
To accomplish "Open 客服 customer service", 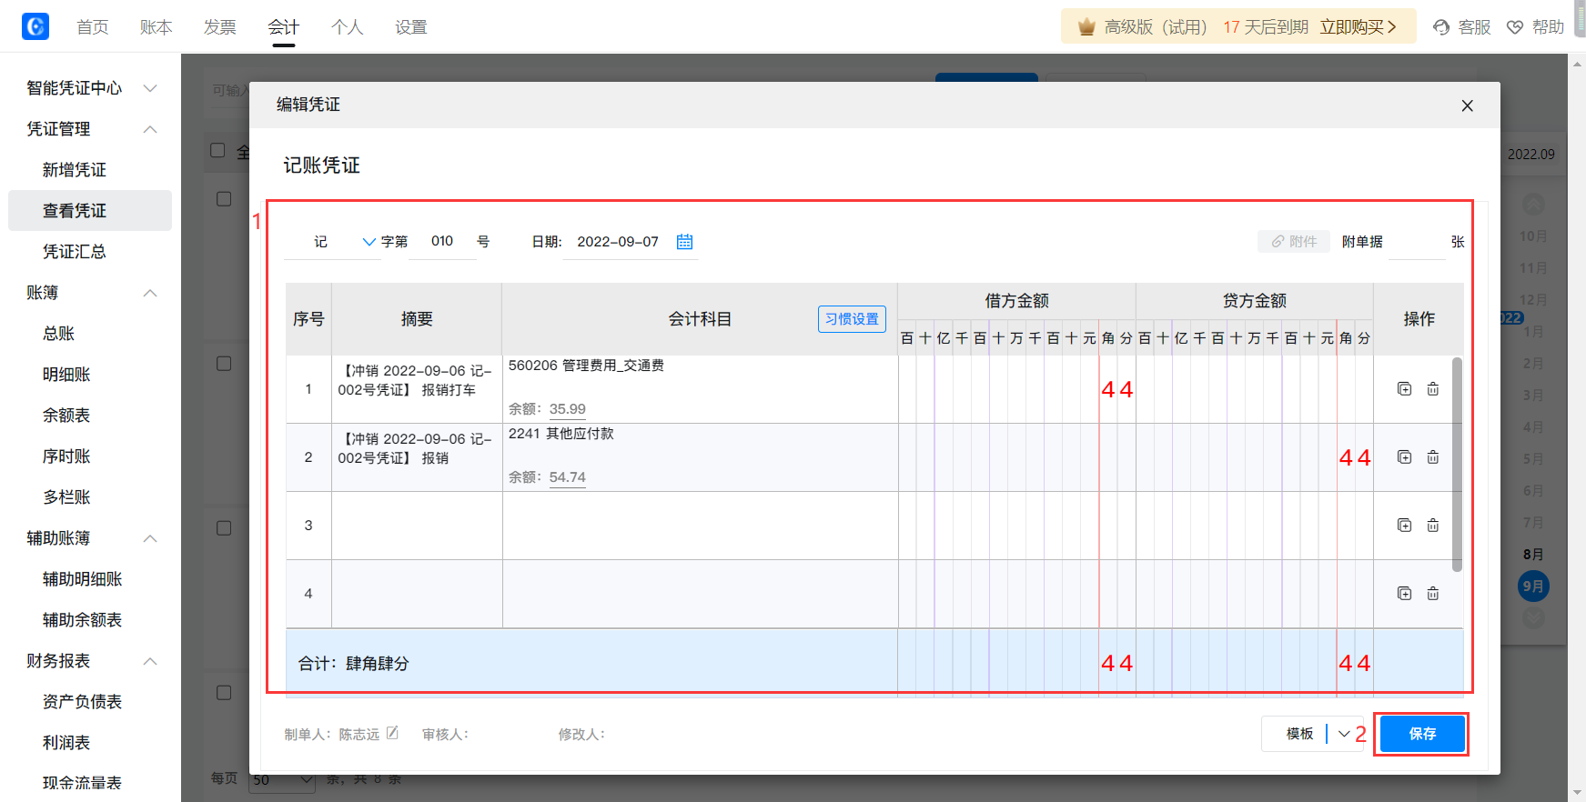I will pos(1461,27).
